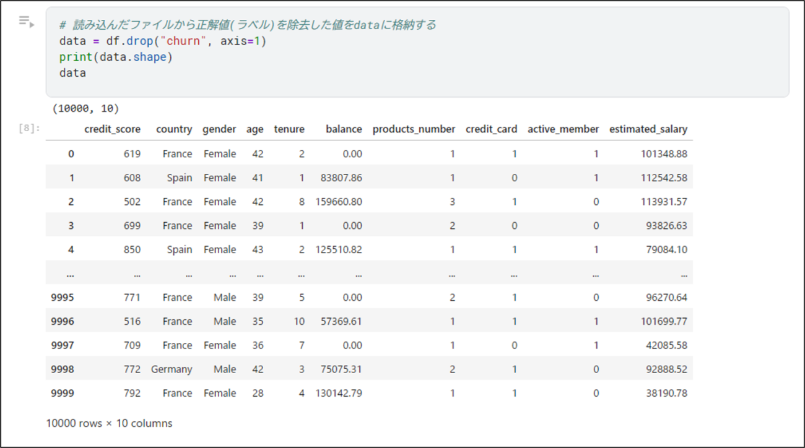Viewport: 805px width, 448px height.
Task: Click the salary value 101348.88
Action: click(x=664, y=154)
